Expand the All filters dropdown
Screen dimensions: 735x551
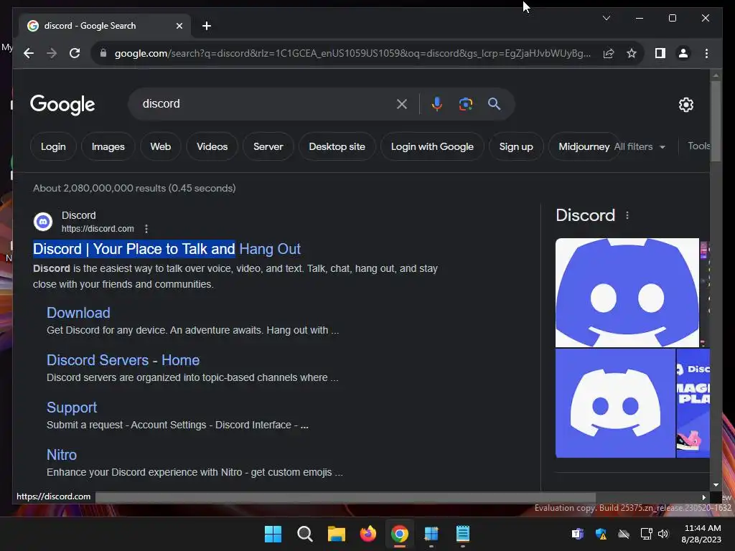click(x=640, y=146)
